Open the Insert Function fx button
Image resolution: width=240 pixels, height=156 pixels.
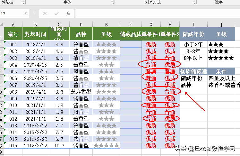click(x=68, y=14)
